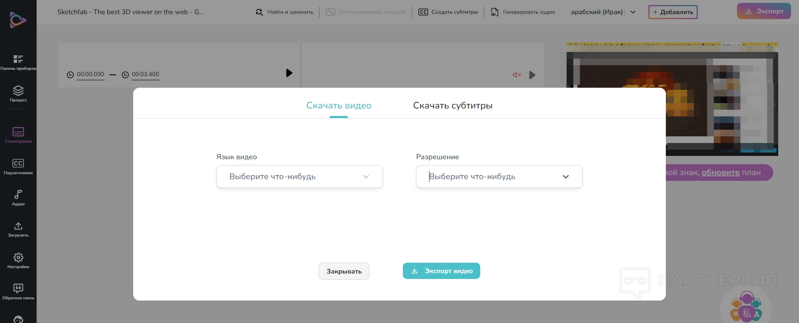
Task: Open the Панель приборов dashboard
Action: [18, 62]
